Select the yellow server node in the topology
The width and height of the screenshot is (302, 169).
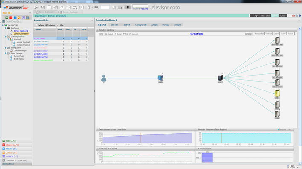click(x=277, y=93)
